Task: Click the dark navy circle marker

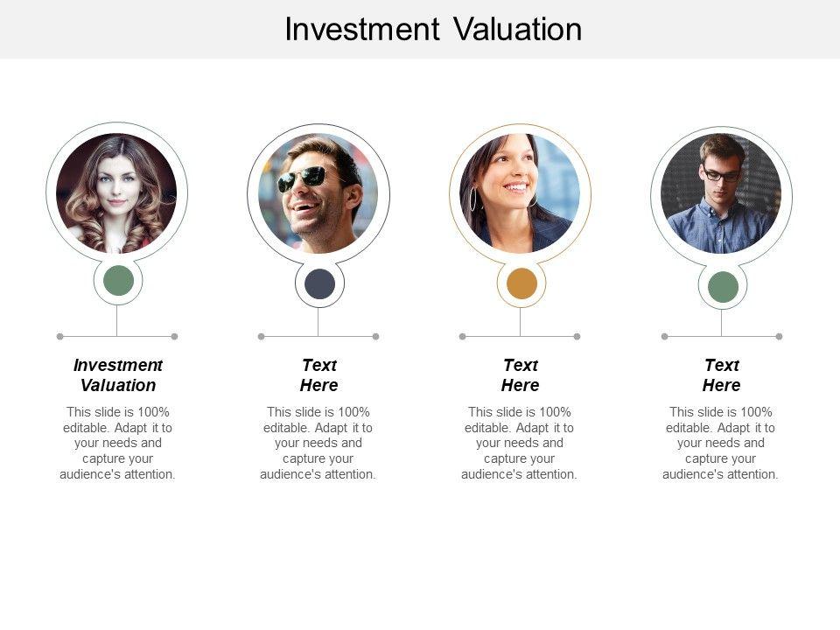Action: click(x=319, y=283)
